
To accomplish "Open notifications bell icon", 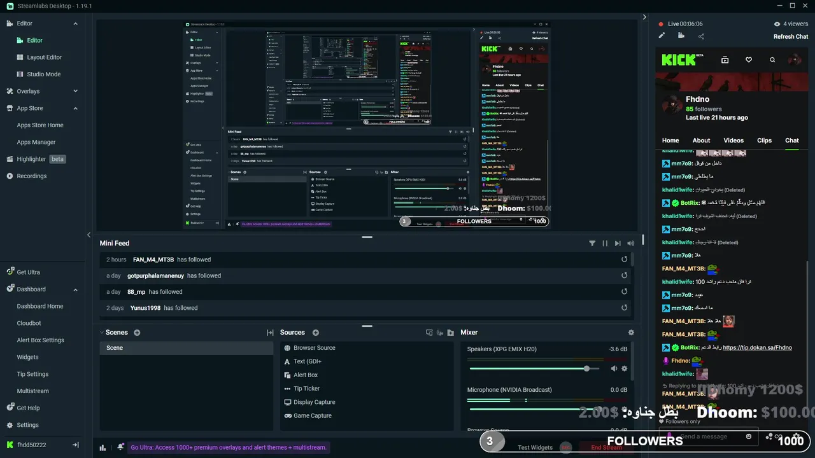I will pos(120,447).
